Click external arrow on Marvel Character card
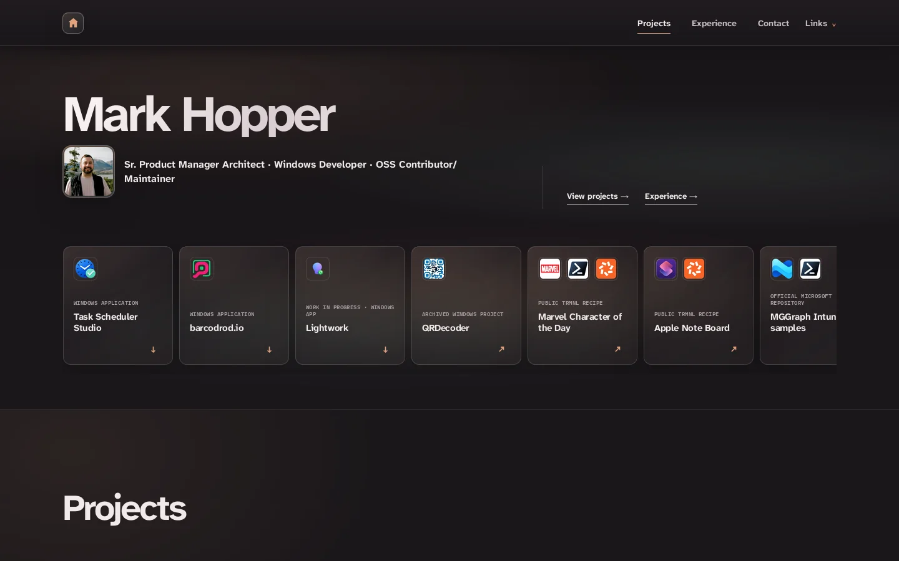This screenshot has width=899, height=561. pos(617,349)
